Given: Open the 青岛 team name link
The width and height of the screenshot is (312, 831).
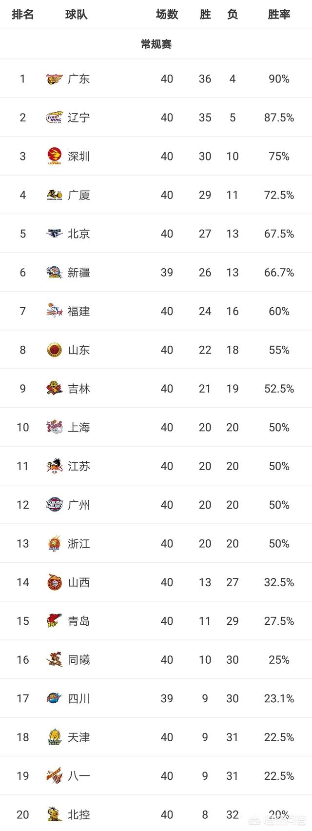Looking at the screenshot, I should click(79, 621).
